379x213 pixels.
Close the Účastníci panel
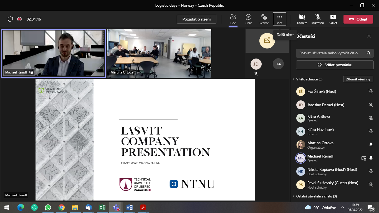click(369, 36)
